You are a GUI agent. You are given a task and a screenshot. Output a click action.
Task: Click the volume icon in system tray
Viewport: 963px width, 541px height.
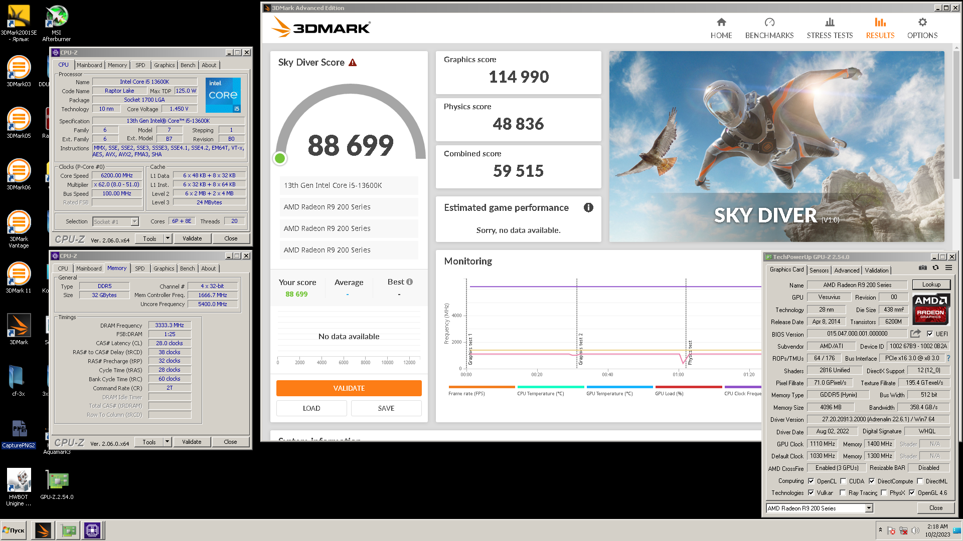tap(915, 530)
